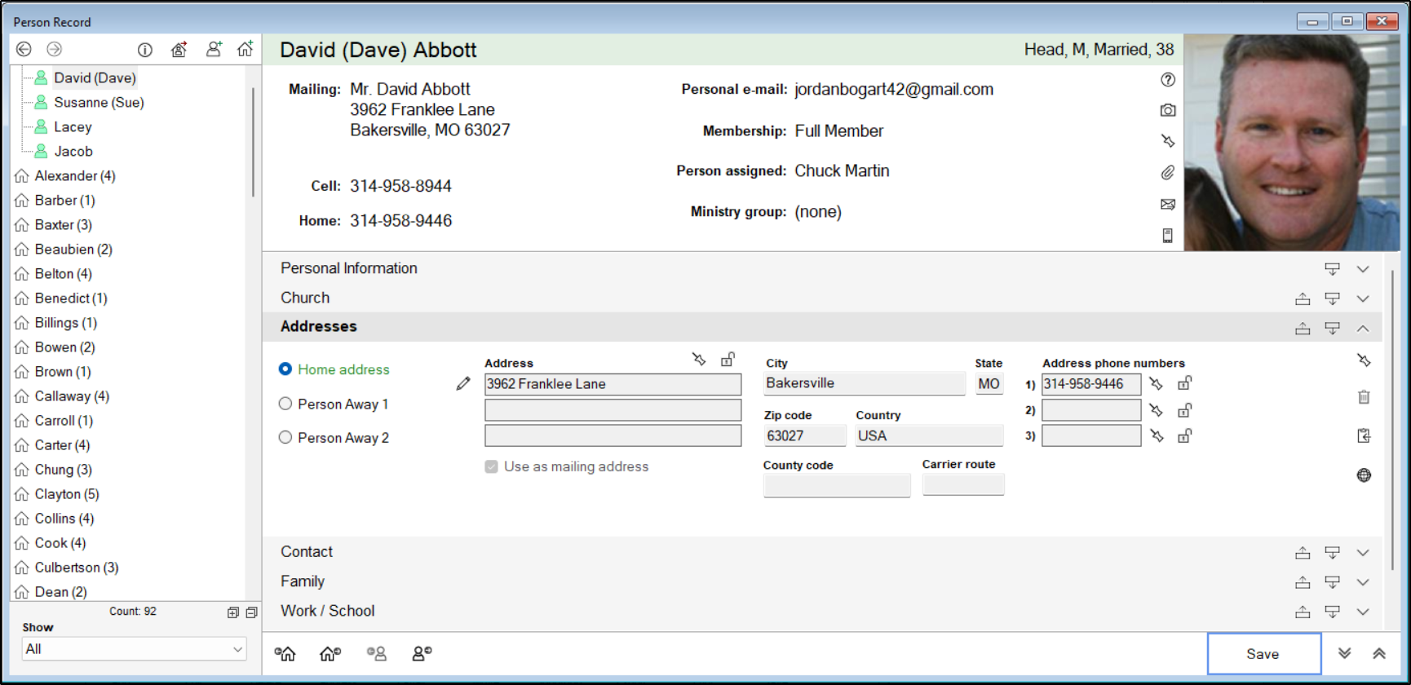Click the paperclip attachment icon

click(x=1168, y=173)
